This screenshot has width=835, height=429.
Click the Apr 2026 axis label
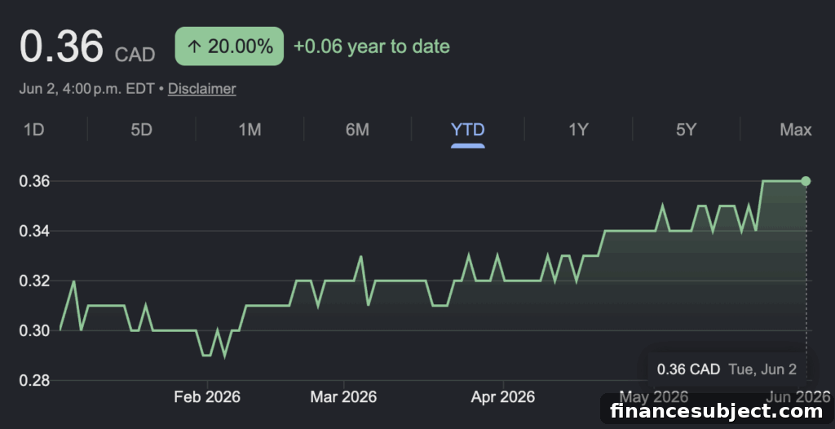[x=503, y=397]
